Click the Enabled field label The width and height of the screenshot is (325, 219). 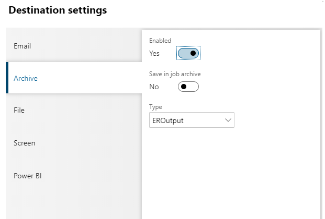click(x=160, y=41)
